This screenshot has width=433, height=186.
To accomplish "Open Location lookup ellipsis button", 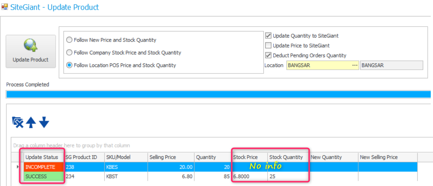I will 354,66.
